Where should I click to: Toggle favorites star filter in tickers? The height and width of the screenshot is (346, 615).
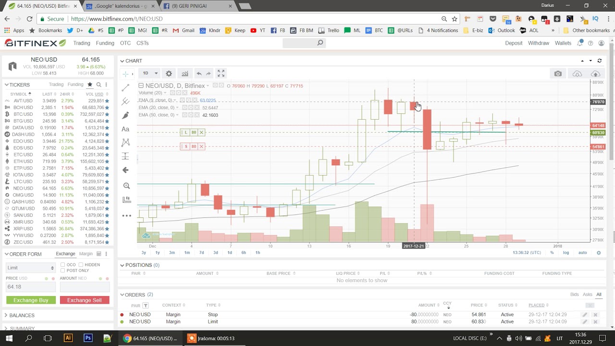[x=89, y=85]
